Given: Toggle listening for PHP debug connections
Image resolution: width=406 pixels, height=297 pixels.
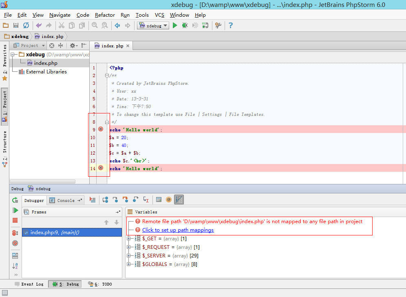Looking at the screenshot, I should pyautogui.click(x=205, y=25).
